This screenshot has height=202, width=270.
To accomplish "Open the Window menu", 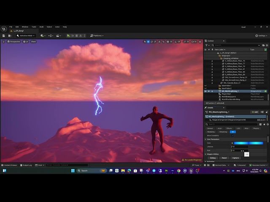I will coord(25,27).
